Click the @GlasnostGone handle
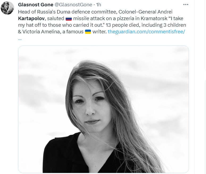Image resolution: width=206 pixels, height=174 pixels. click(x=73, y=5)
